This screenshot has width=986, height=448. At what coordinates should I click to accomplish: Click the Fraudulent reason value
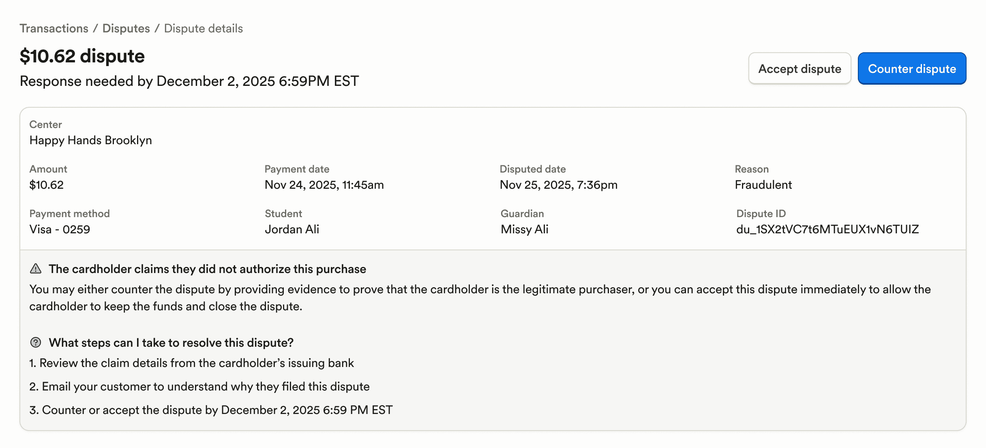point(763,185)
